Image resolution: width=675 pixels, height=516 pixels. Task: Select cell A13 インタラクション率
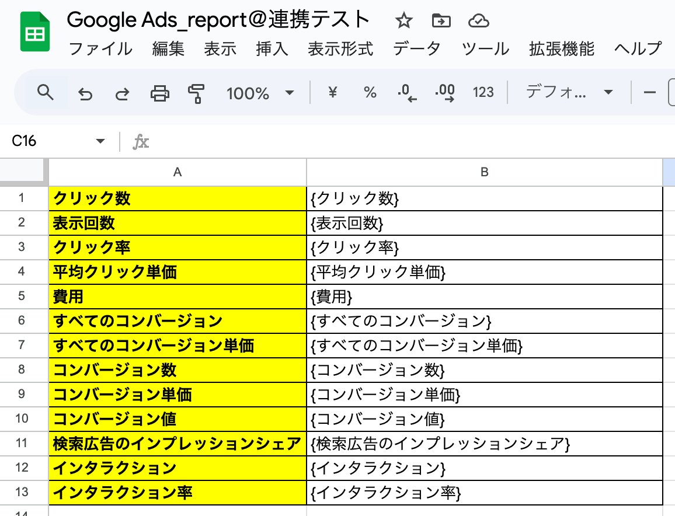[178, 493]
